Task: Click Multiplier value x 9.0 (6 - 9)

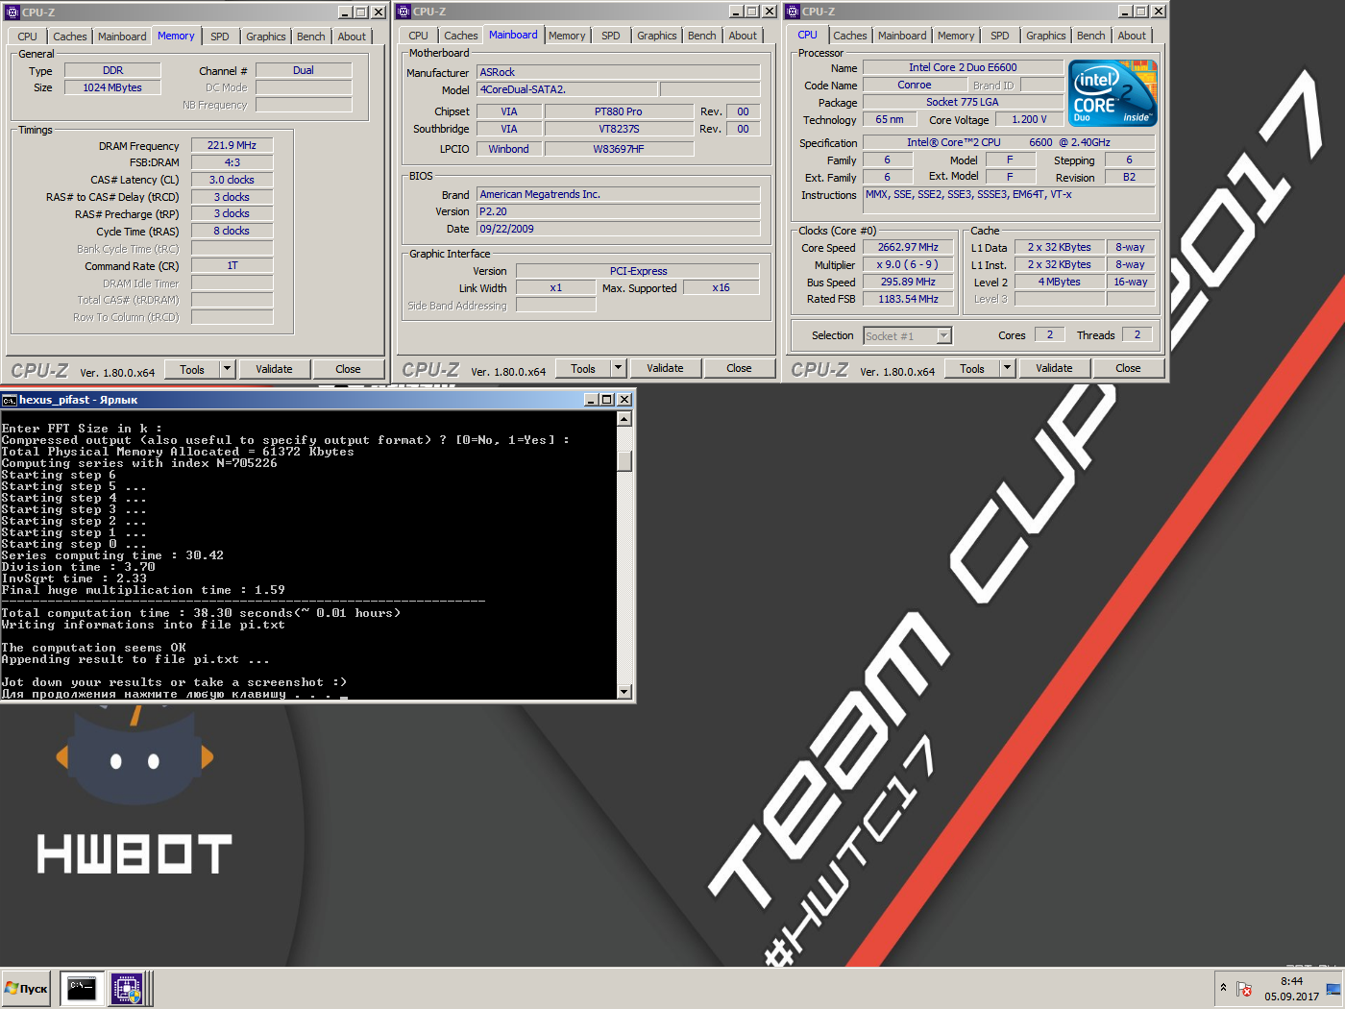Action: click(x=908, y=264)
